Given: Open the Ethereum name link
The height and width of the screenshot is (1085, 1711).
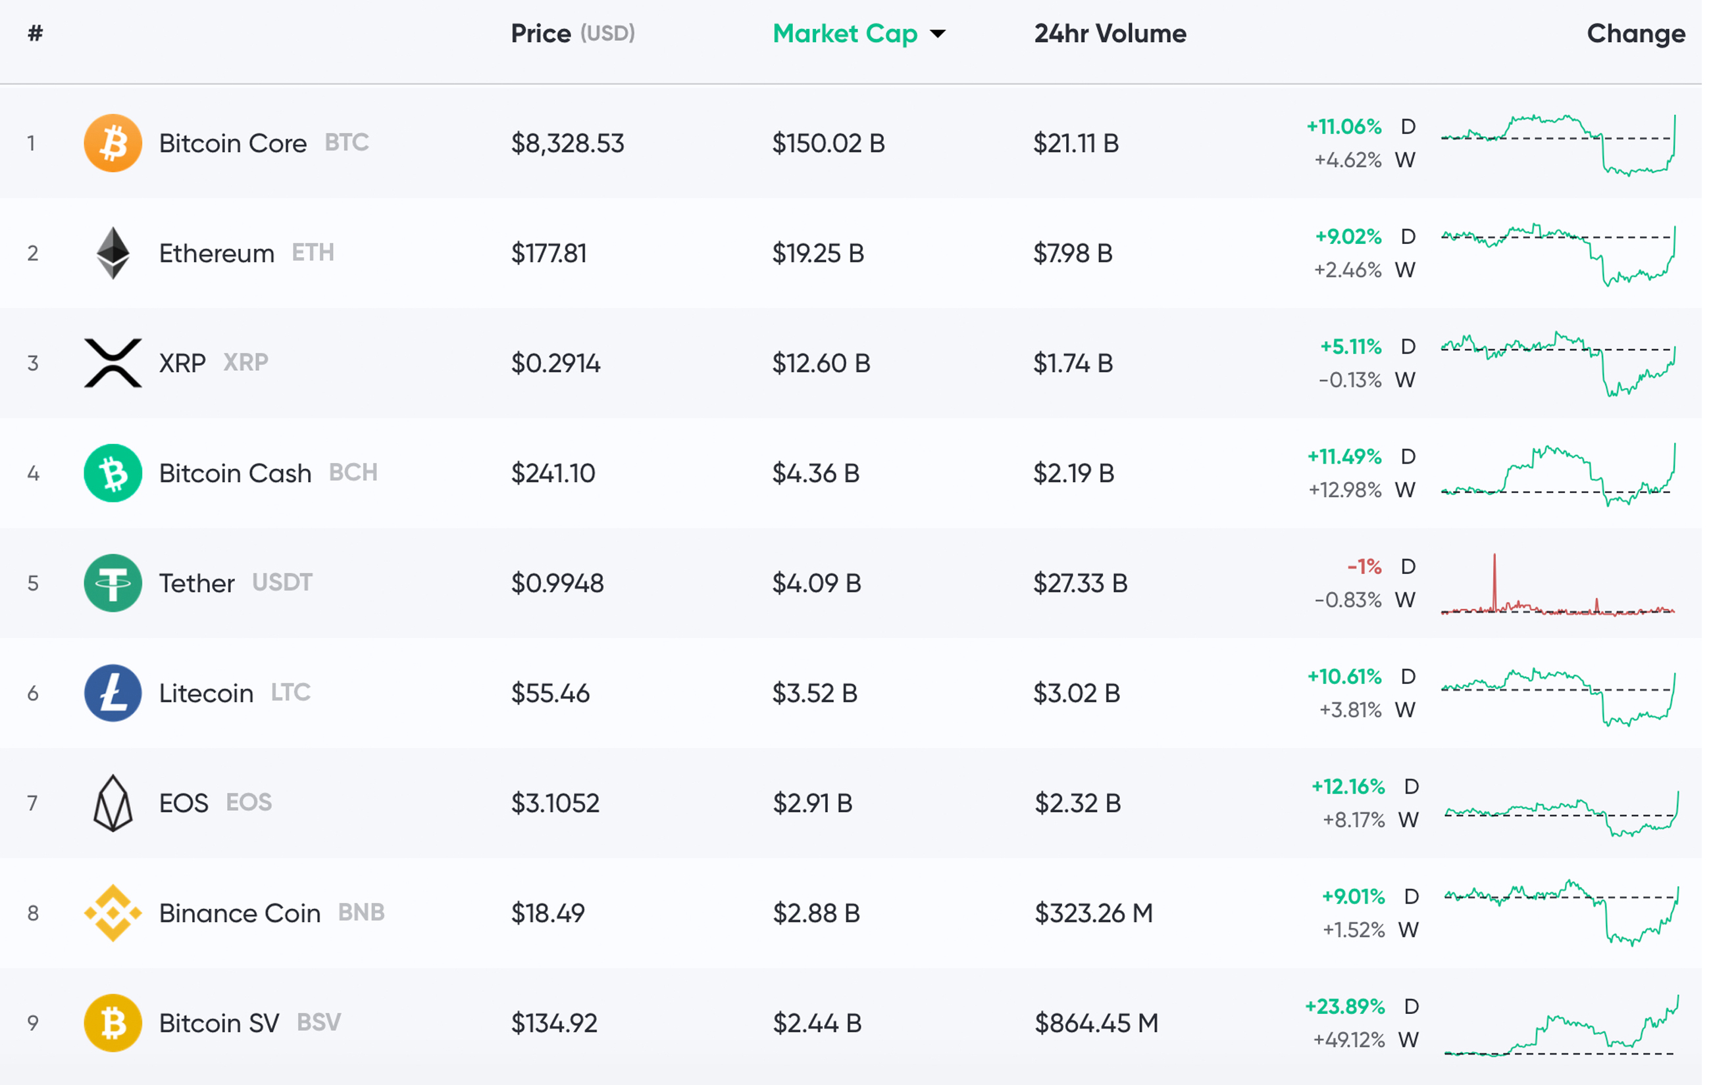Looking at the screenshot, I should (x=216, y=254).
